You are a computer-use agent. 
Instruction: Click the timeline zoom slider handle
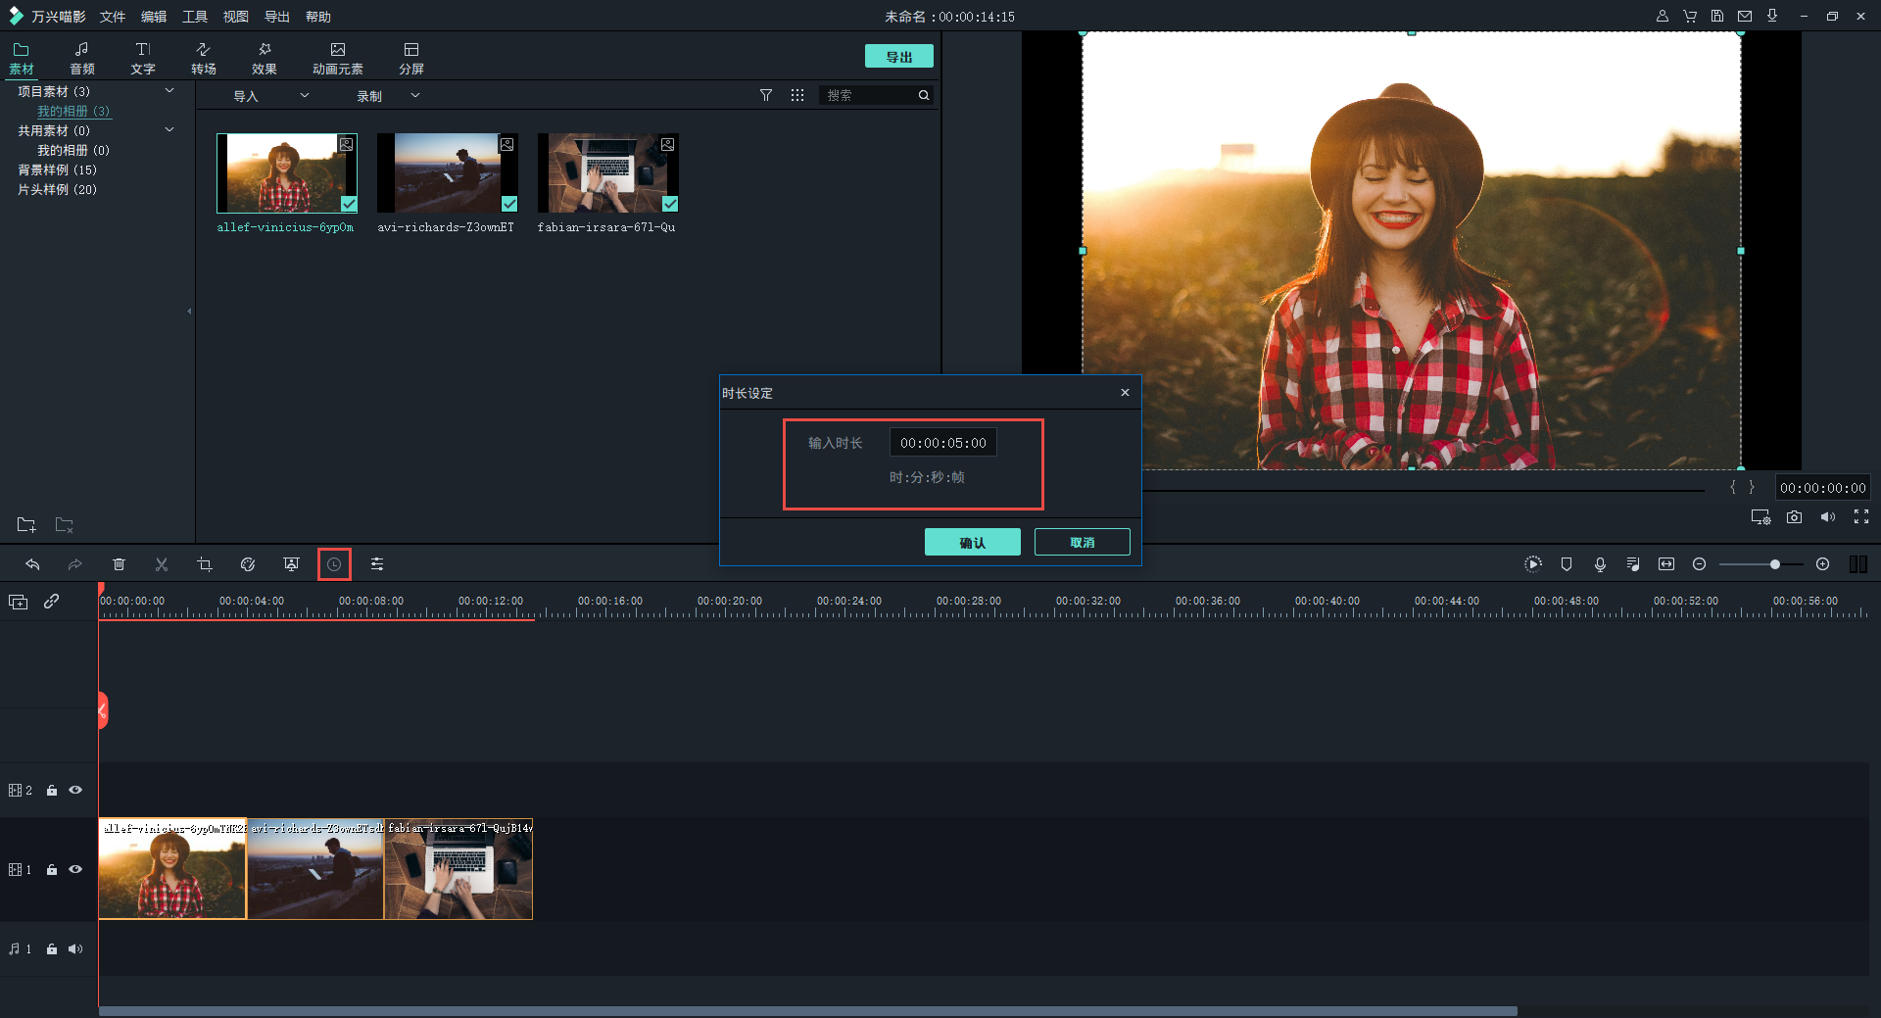pos(1774,564)
